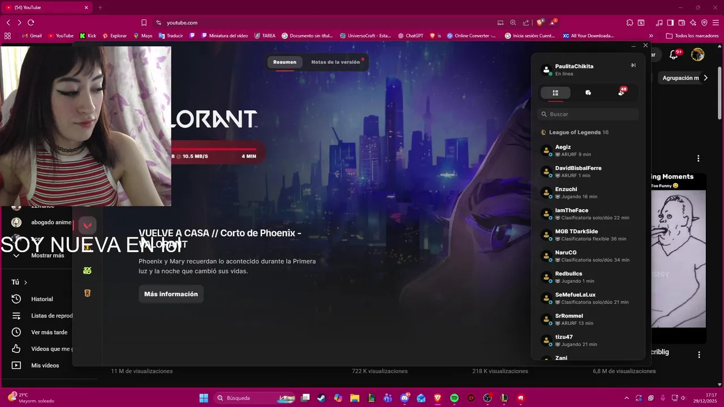Toggle microphone icon in system tray

coord(662,398)
